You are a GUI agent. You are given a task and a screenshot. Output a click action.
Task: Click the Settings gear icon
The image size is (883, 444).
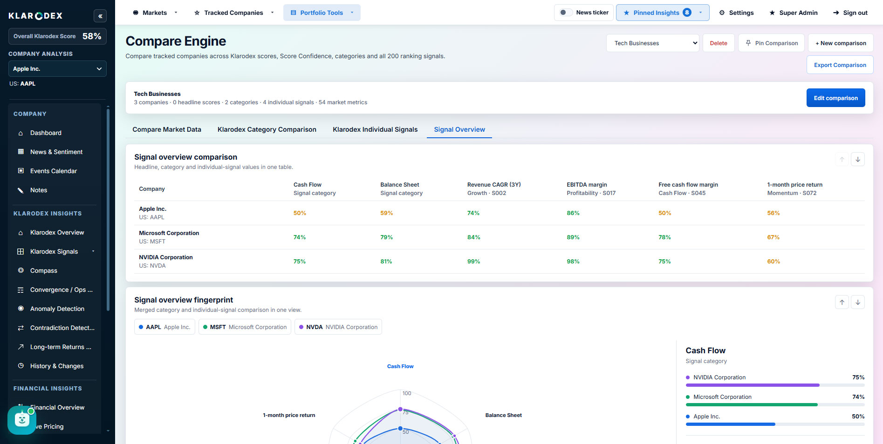point(722,13)
